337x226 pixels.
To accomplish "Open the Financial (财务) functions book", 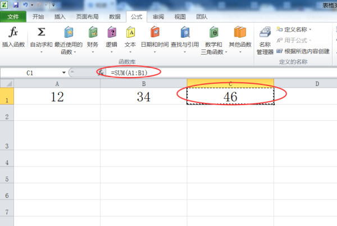I will click(x=93, y=40).
